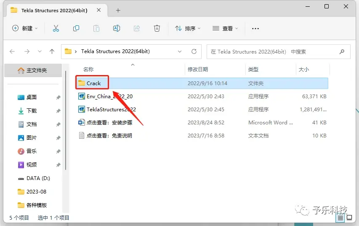Screen dimensions: 359x226
Task: Open recent locations chevron next to forward
Action: point(40,51)
